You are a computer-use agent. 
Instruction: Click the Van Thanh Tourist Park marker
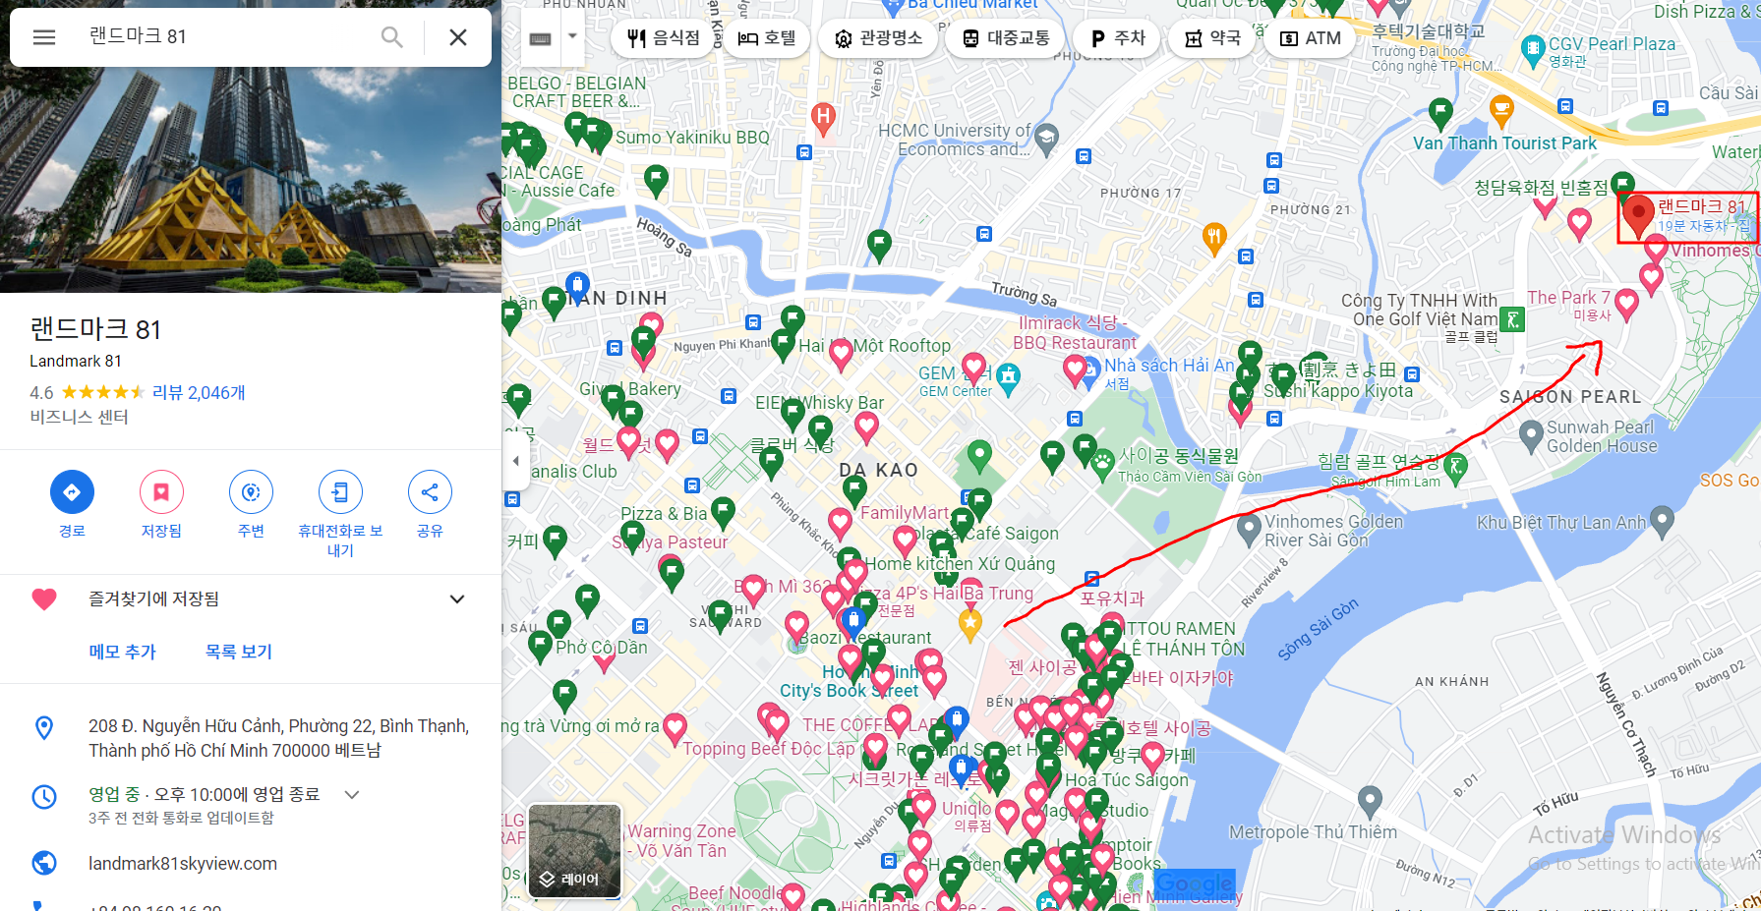coord(1440,114)
